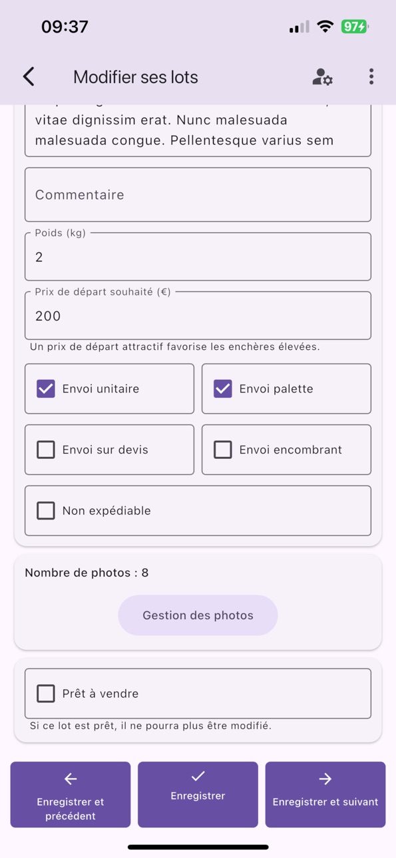396x858 pixels.
Task: Tick the Non expédiable checkbox
Action: [x=46, y=511]
